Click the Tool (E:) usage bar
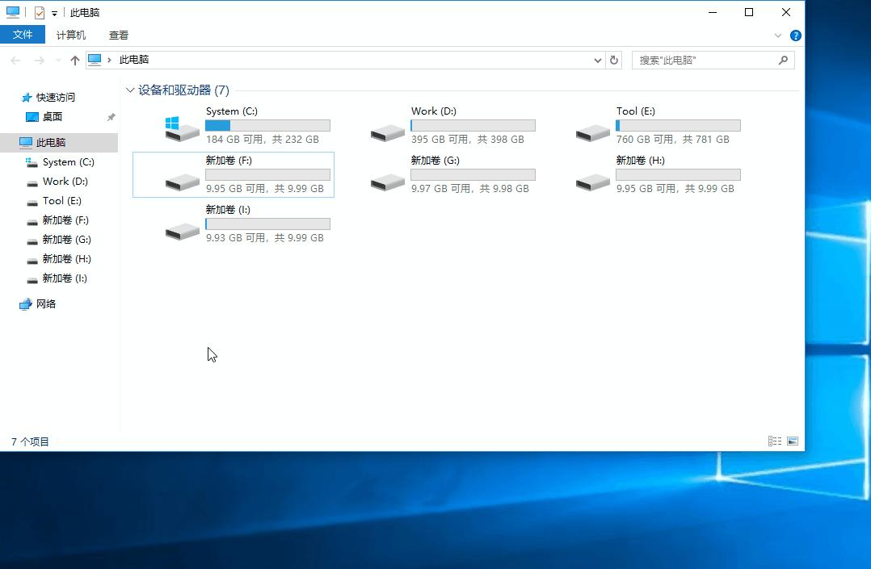Screen dimensions: 871x569 pos(678,125)
